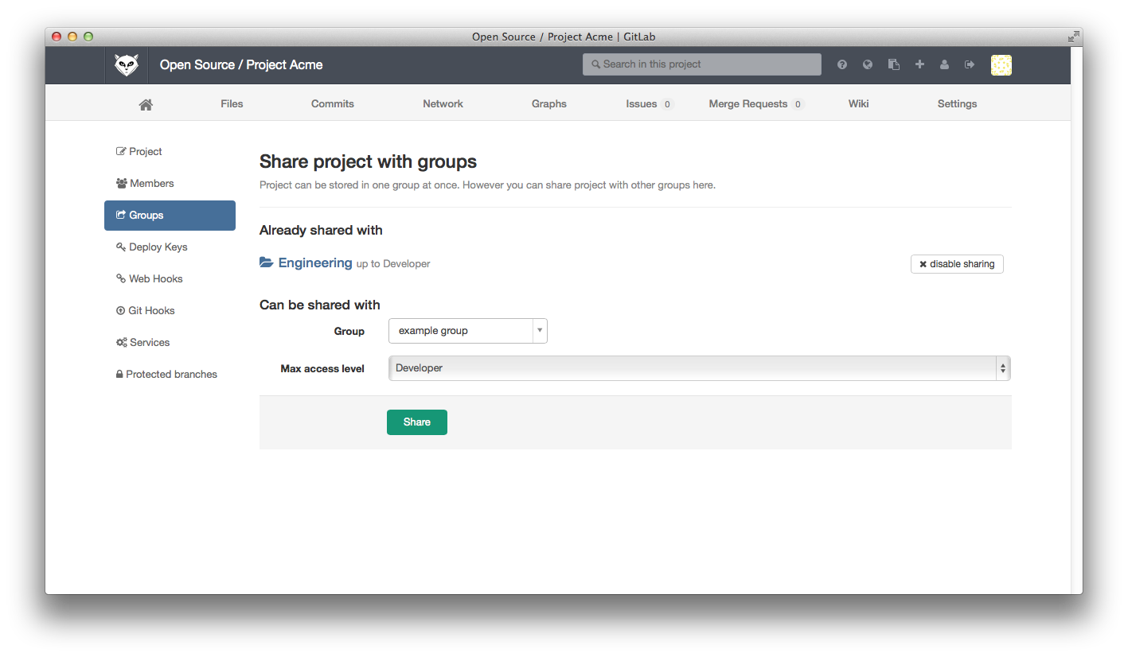Open the profile person icon

point(944,64)
